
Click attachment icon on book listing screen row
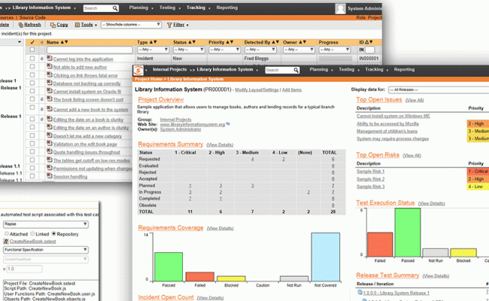(x=42, y=99)
